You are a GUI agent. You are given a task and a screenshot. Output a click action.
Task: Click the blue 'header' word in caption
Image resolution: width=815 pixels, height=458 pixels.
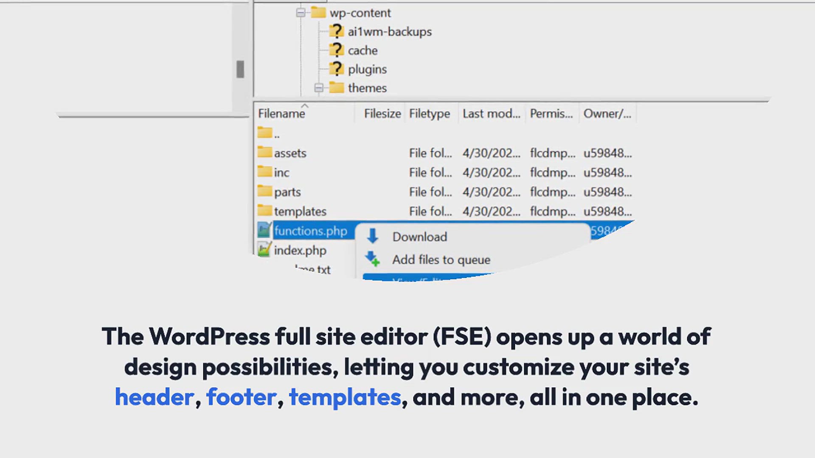tap(155, 397)
